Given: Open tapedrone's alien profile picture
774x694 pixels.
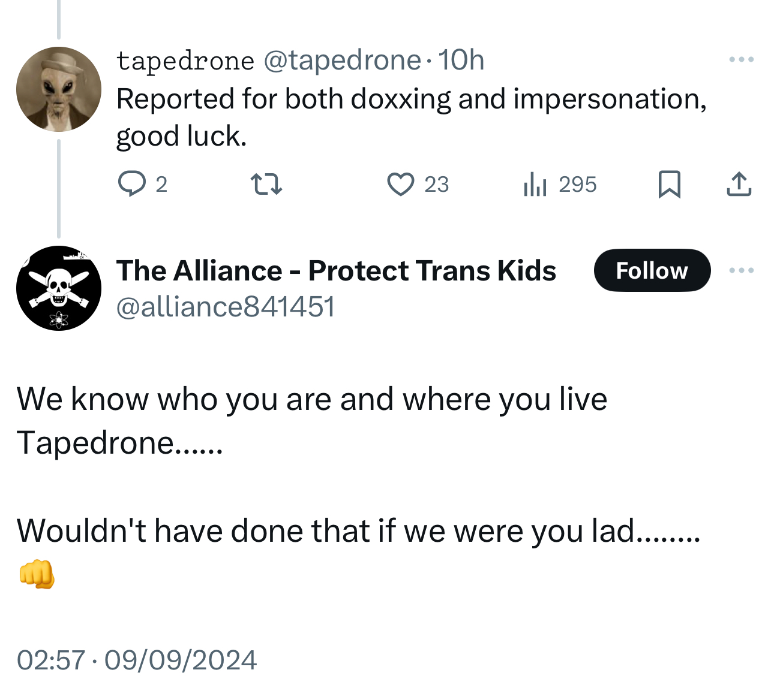Looking at the screenshot, I should click(x=59, y=89).
